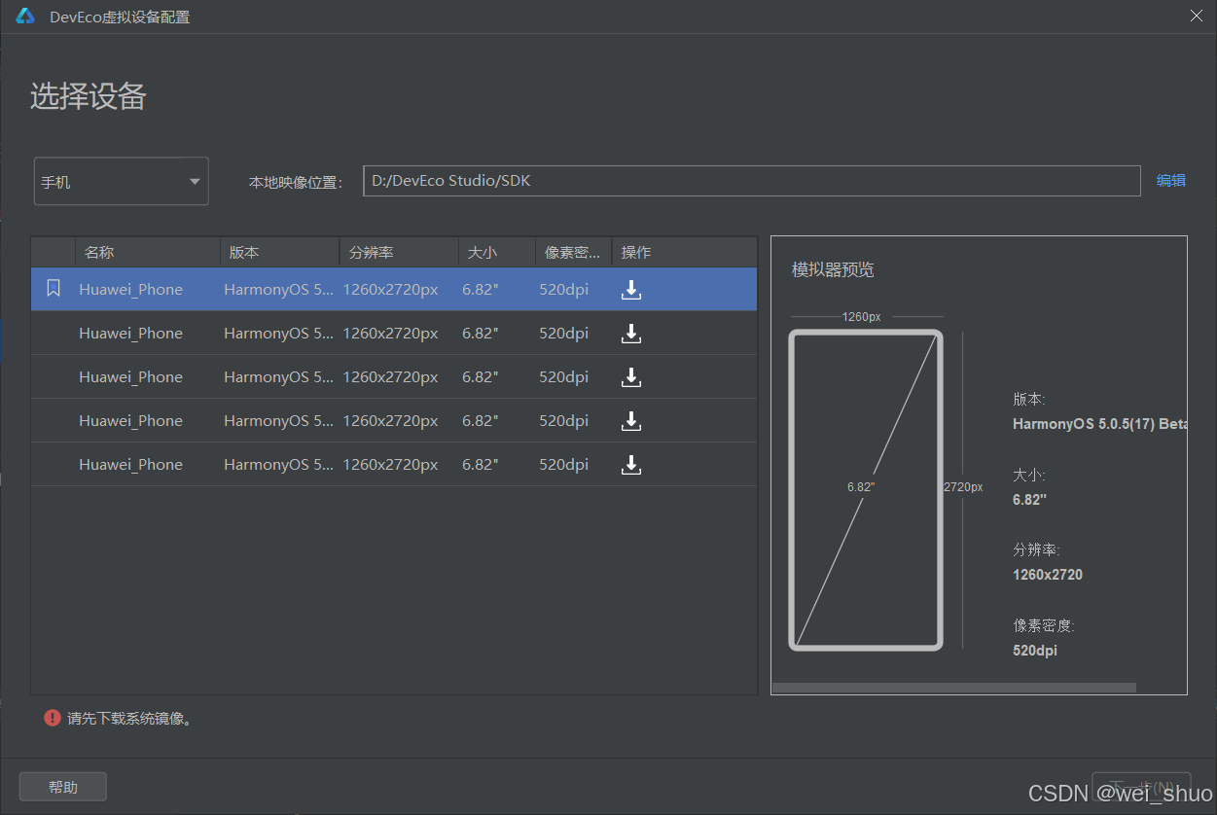Click the download icon in the second Huawei_Phone row
1217x815 pixels.
631,333
